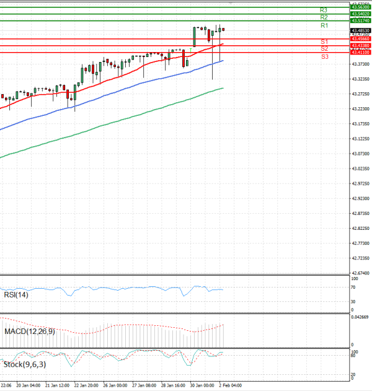Select the RSI(14) indicator label

coord(16,295)
